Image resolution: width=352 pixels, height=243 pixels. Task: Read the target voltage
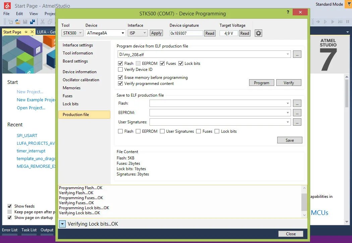245,33
